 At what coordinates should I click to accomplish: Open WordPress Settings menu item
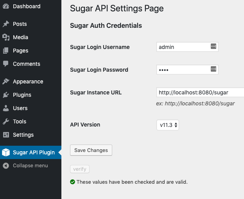(x=30, y=135)
